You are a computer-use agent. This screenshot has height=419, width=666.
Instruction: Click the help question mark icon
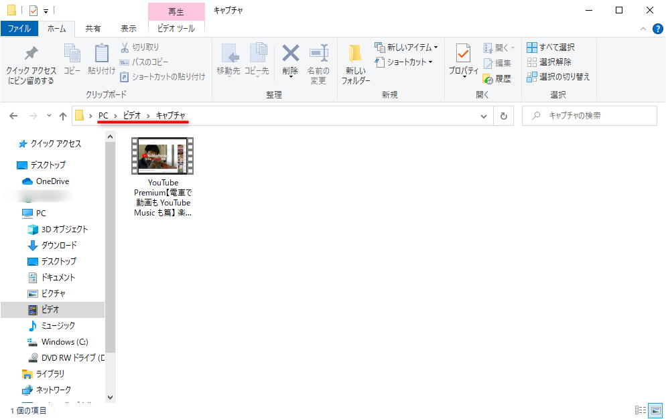click(657, 29)
